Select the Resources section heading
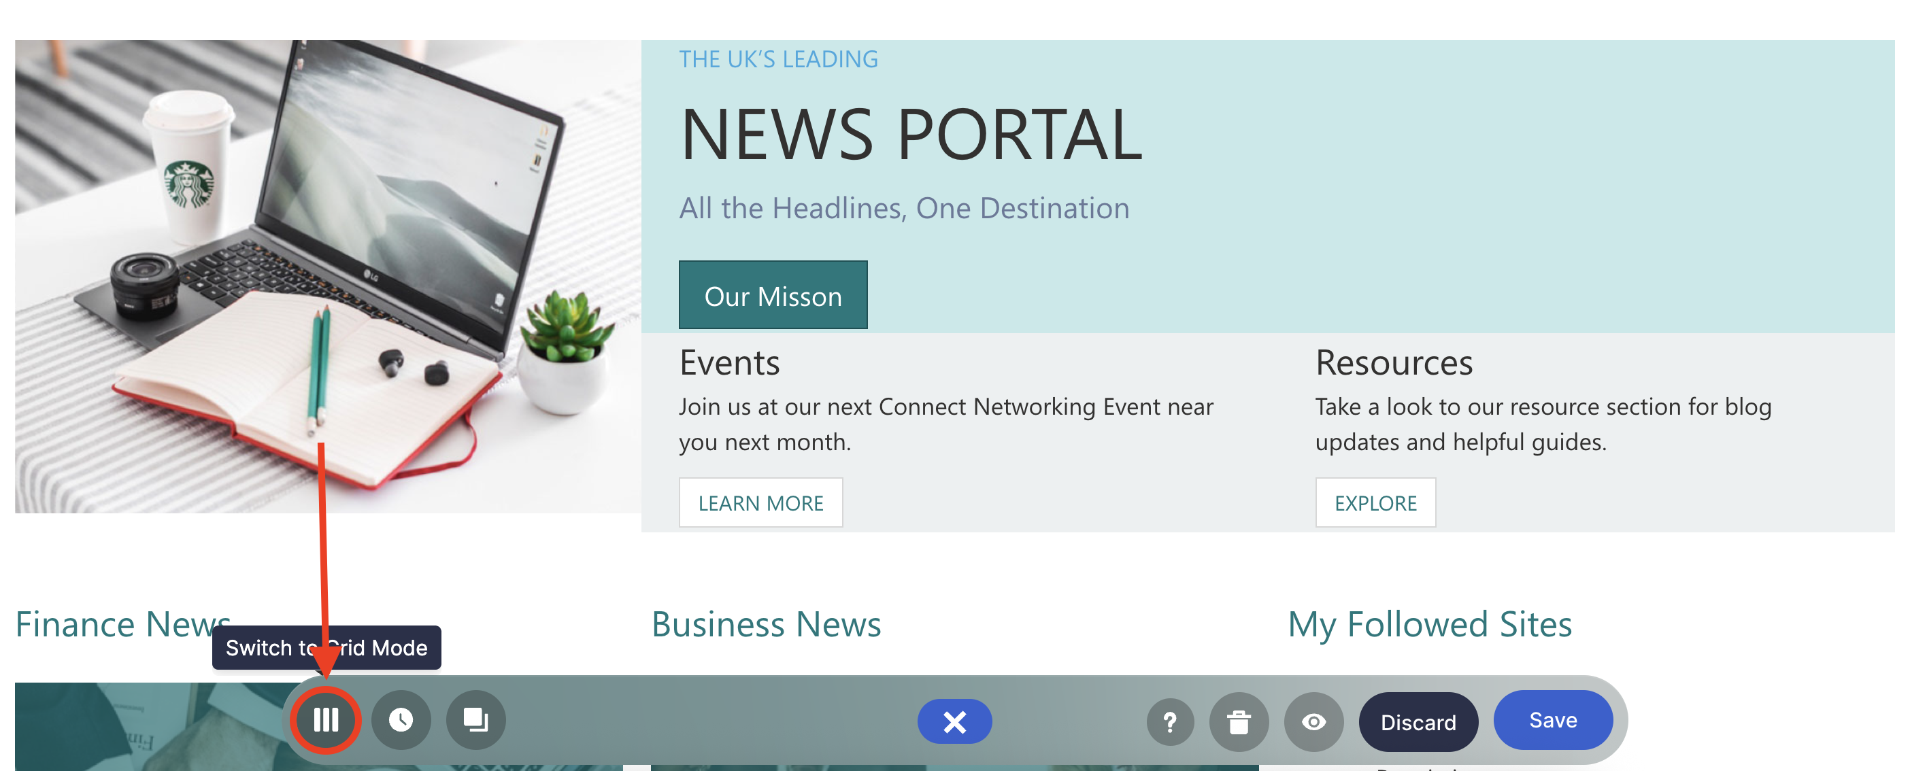The height and width of the screenshot is (771, 1910). click(x=1394, y=363)
